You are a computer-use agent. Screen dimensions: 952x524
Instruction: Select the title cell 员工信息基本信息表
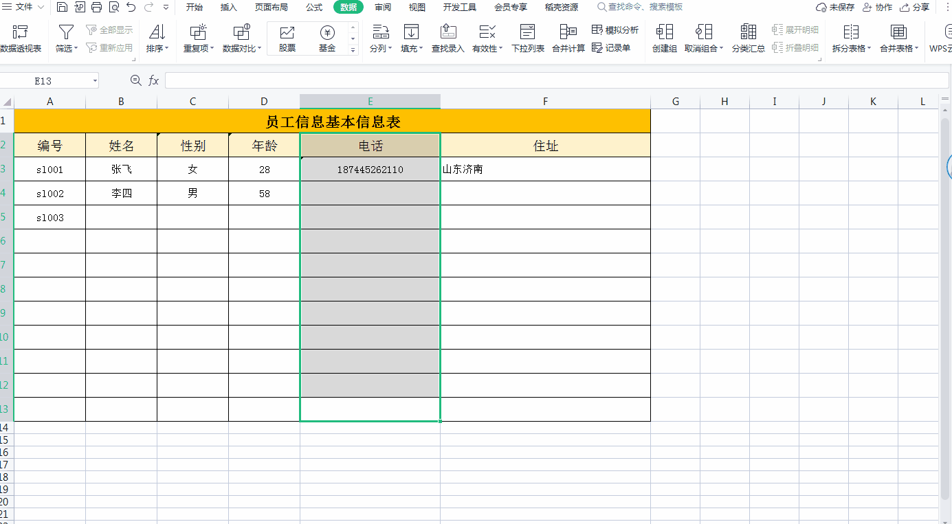tap(332, 121)
